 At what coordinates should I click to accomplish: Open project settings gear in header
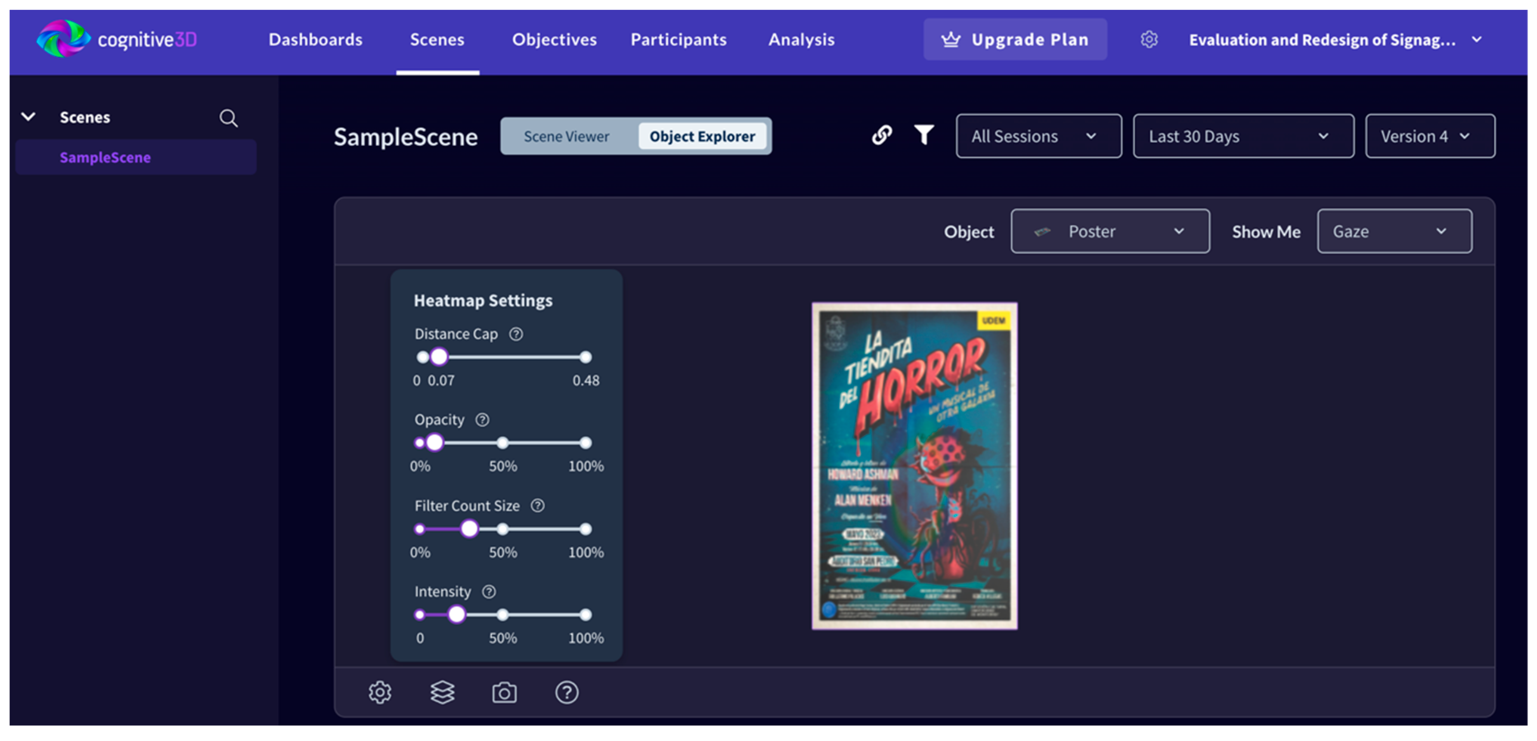point(1149,40)
